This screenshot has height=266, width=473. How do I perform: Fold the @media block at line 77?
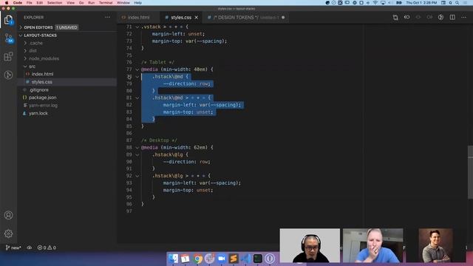(137, 69)
